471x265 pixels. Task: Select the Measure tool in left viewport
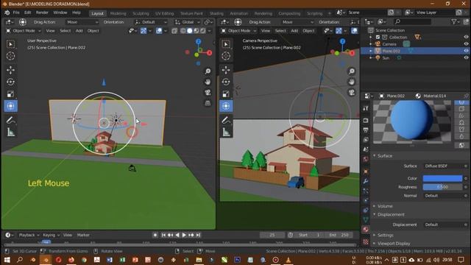click(10, 132)
